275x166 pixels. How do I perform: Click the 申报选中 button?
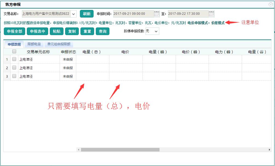point(37,31)
